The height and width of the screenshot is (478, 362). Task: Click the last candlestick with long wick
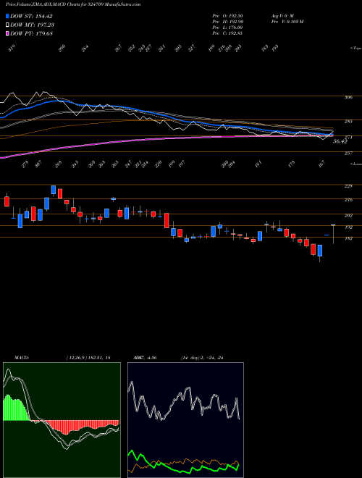click(333, 234)
